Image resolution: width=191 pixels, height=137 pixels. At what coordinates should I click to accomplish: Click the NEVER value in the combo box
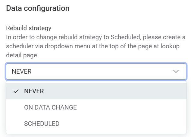[22, 72]
